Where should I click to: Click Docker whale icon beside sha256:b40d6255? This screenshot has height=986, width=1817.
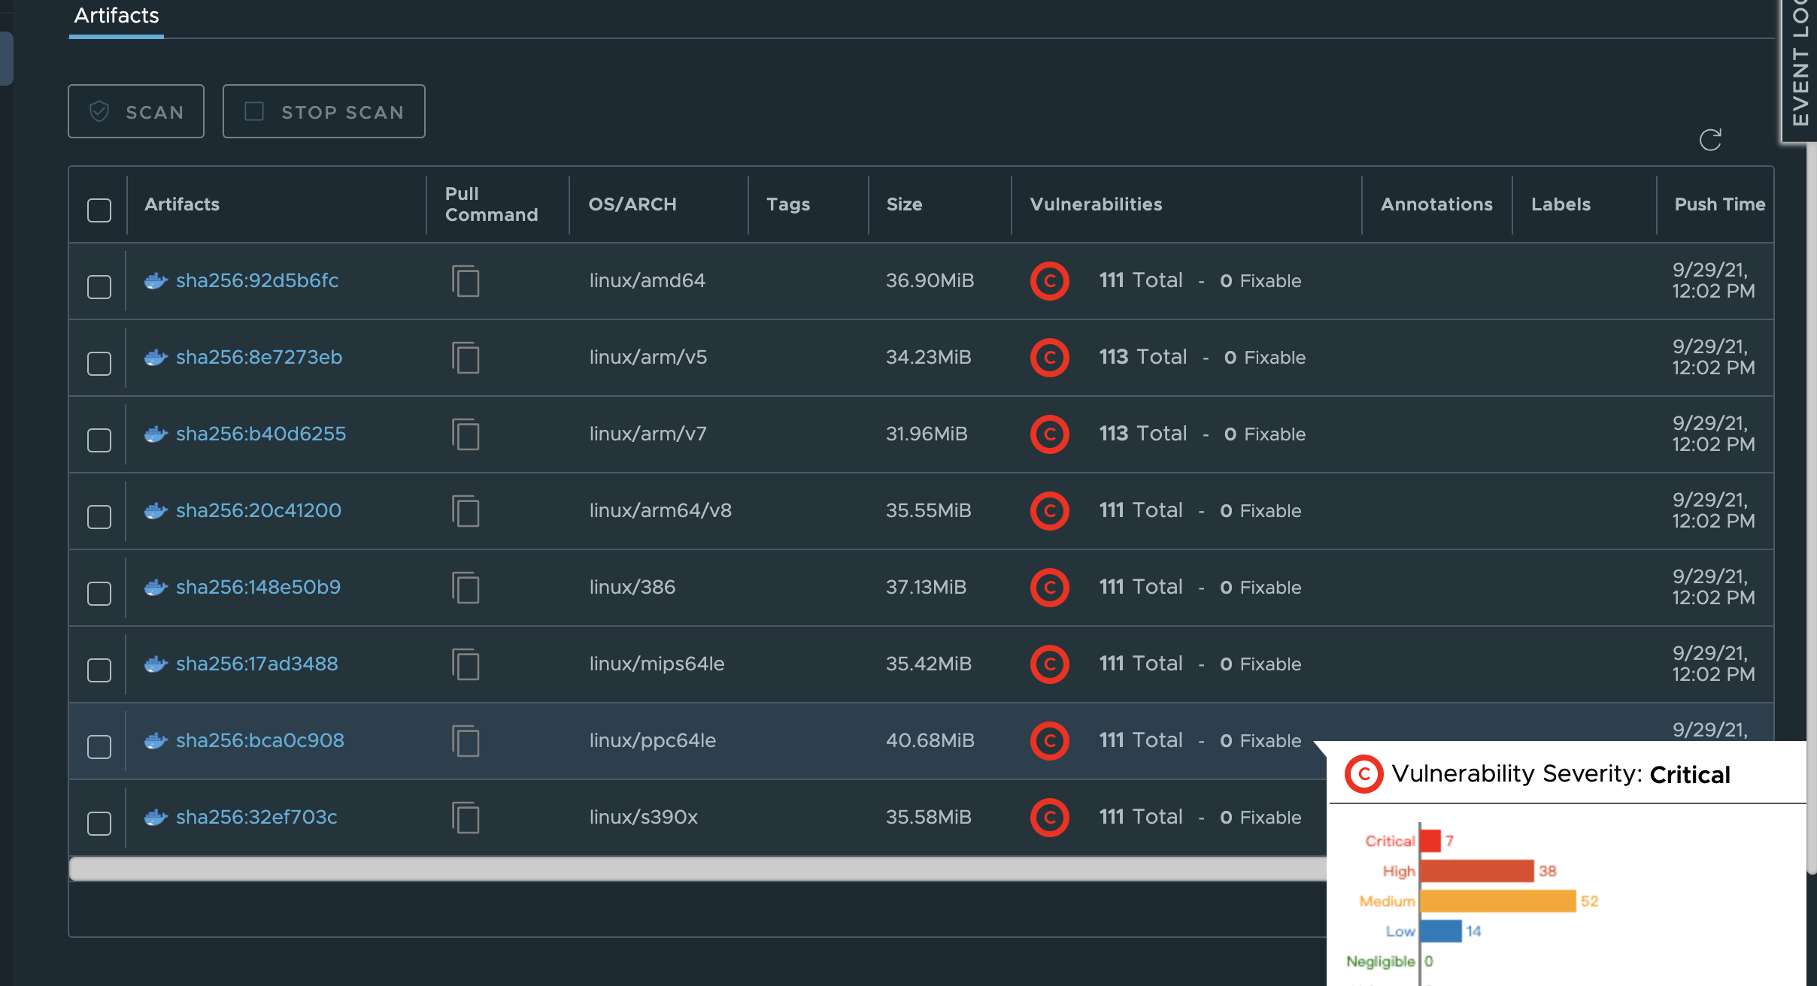tap(155, 434)
